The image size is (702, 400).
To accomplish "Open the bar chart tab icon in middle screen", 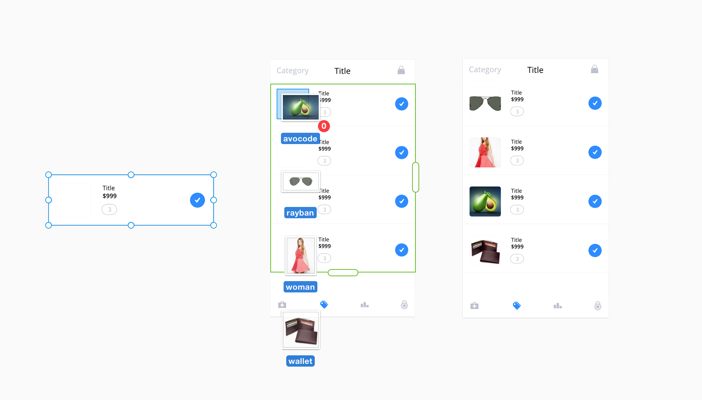I will click(364, 305).
